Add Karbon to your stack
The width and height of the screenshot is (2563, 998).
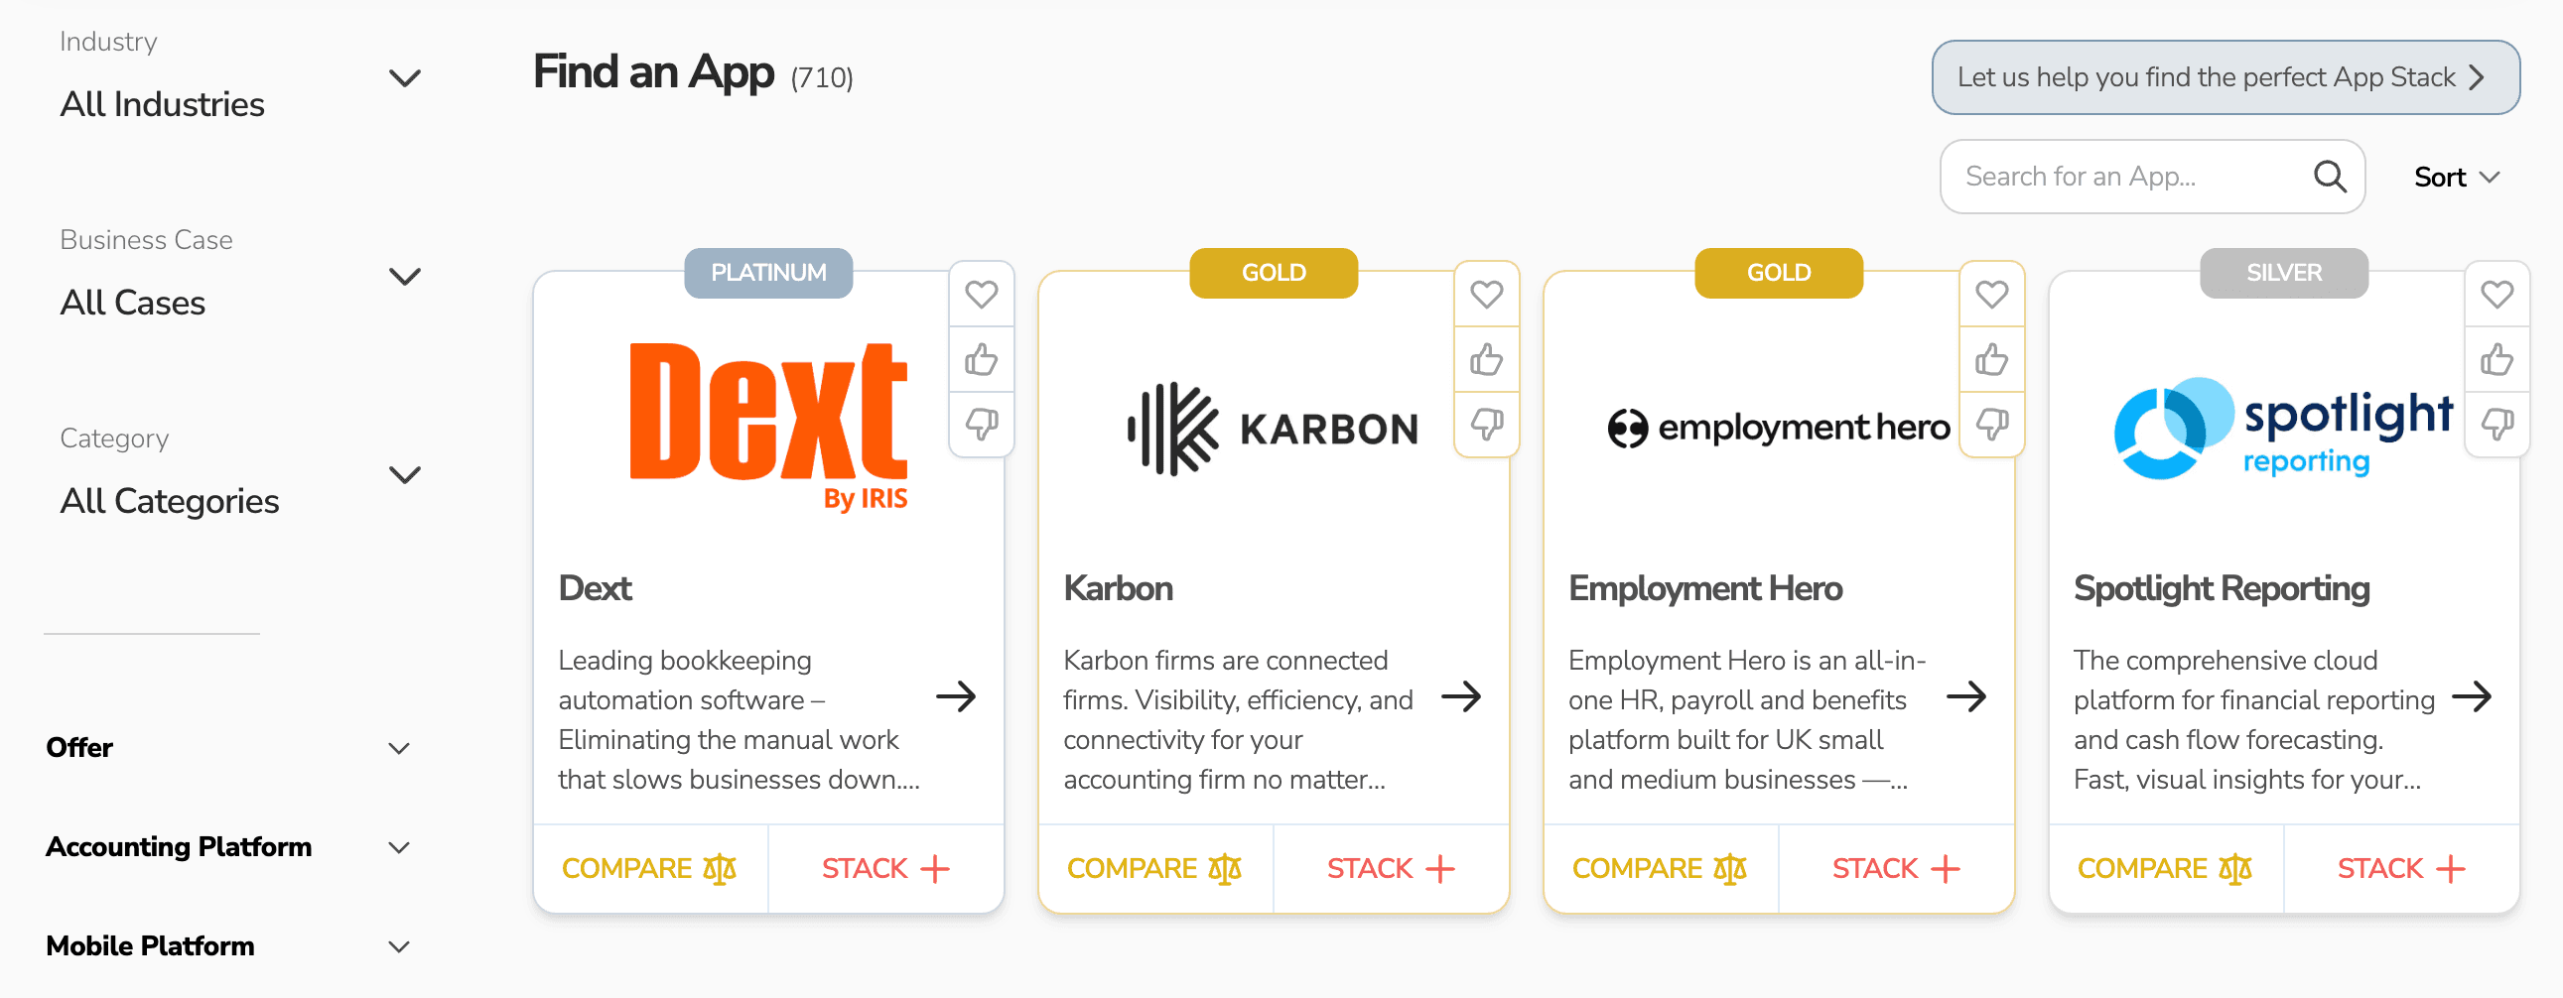pyautogui.click(x=1390, y=868)
